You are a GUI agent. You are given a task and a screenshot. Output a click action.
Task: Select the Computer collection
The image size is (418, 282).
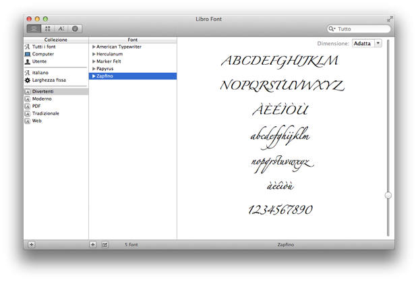(x=42, y=54)
